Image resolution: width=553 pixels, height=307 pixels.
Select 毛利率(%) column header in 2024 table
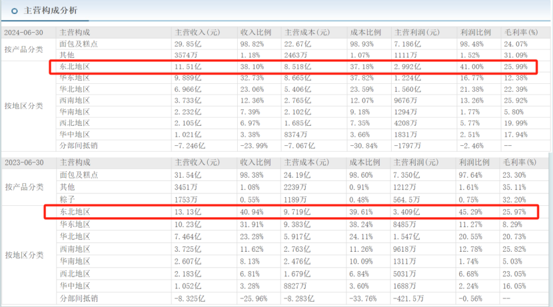pyautogui.click(x=521, y=33)
